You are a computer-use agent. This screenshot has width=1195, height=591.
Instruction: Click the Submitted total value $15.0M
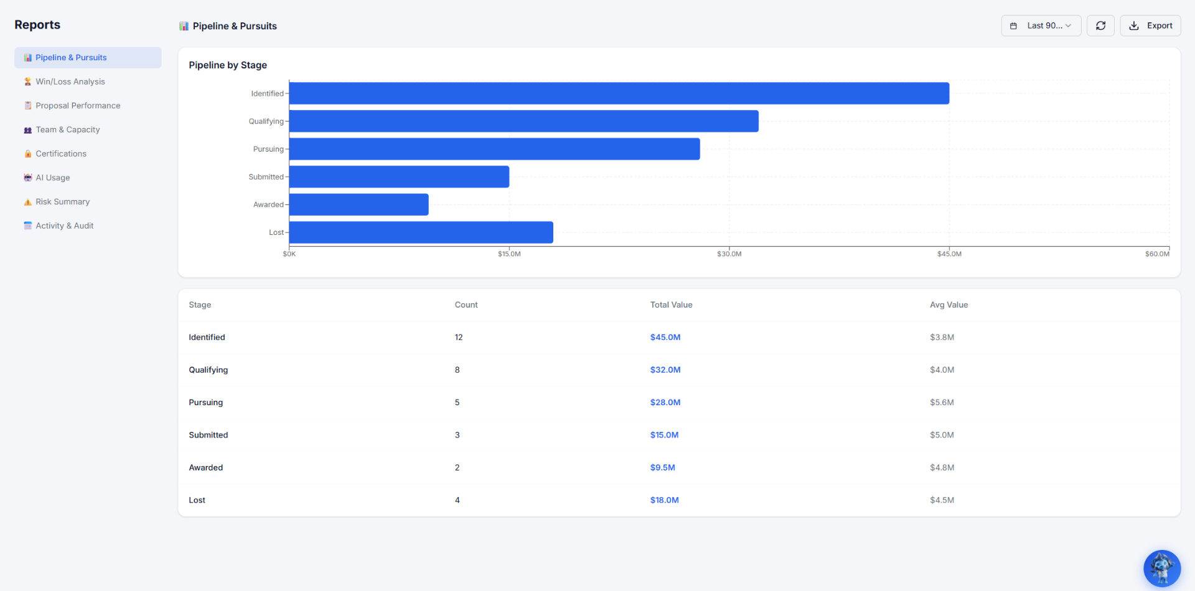click(665, 435)
